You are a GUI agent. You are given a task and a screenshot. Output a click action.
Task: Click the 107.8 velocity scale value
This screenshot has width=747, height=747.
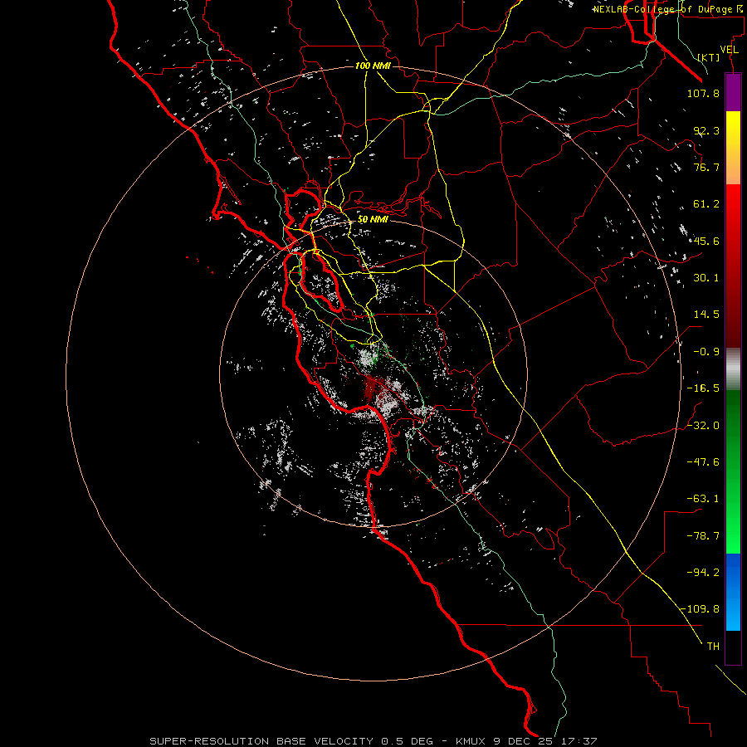pyautogui.click(x=703, y=93)
